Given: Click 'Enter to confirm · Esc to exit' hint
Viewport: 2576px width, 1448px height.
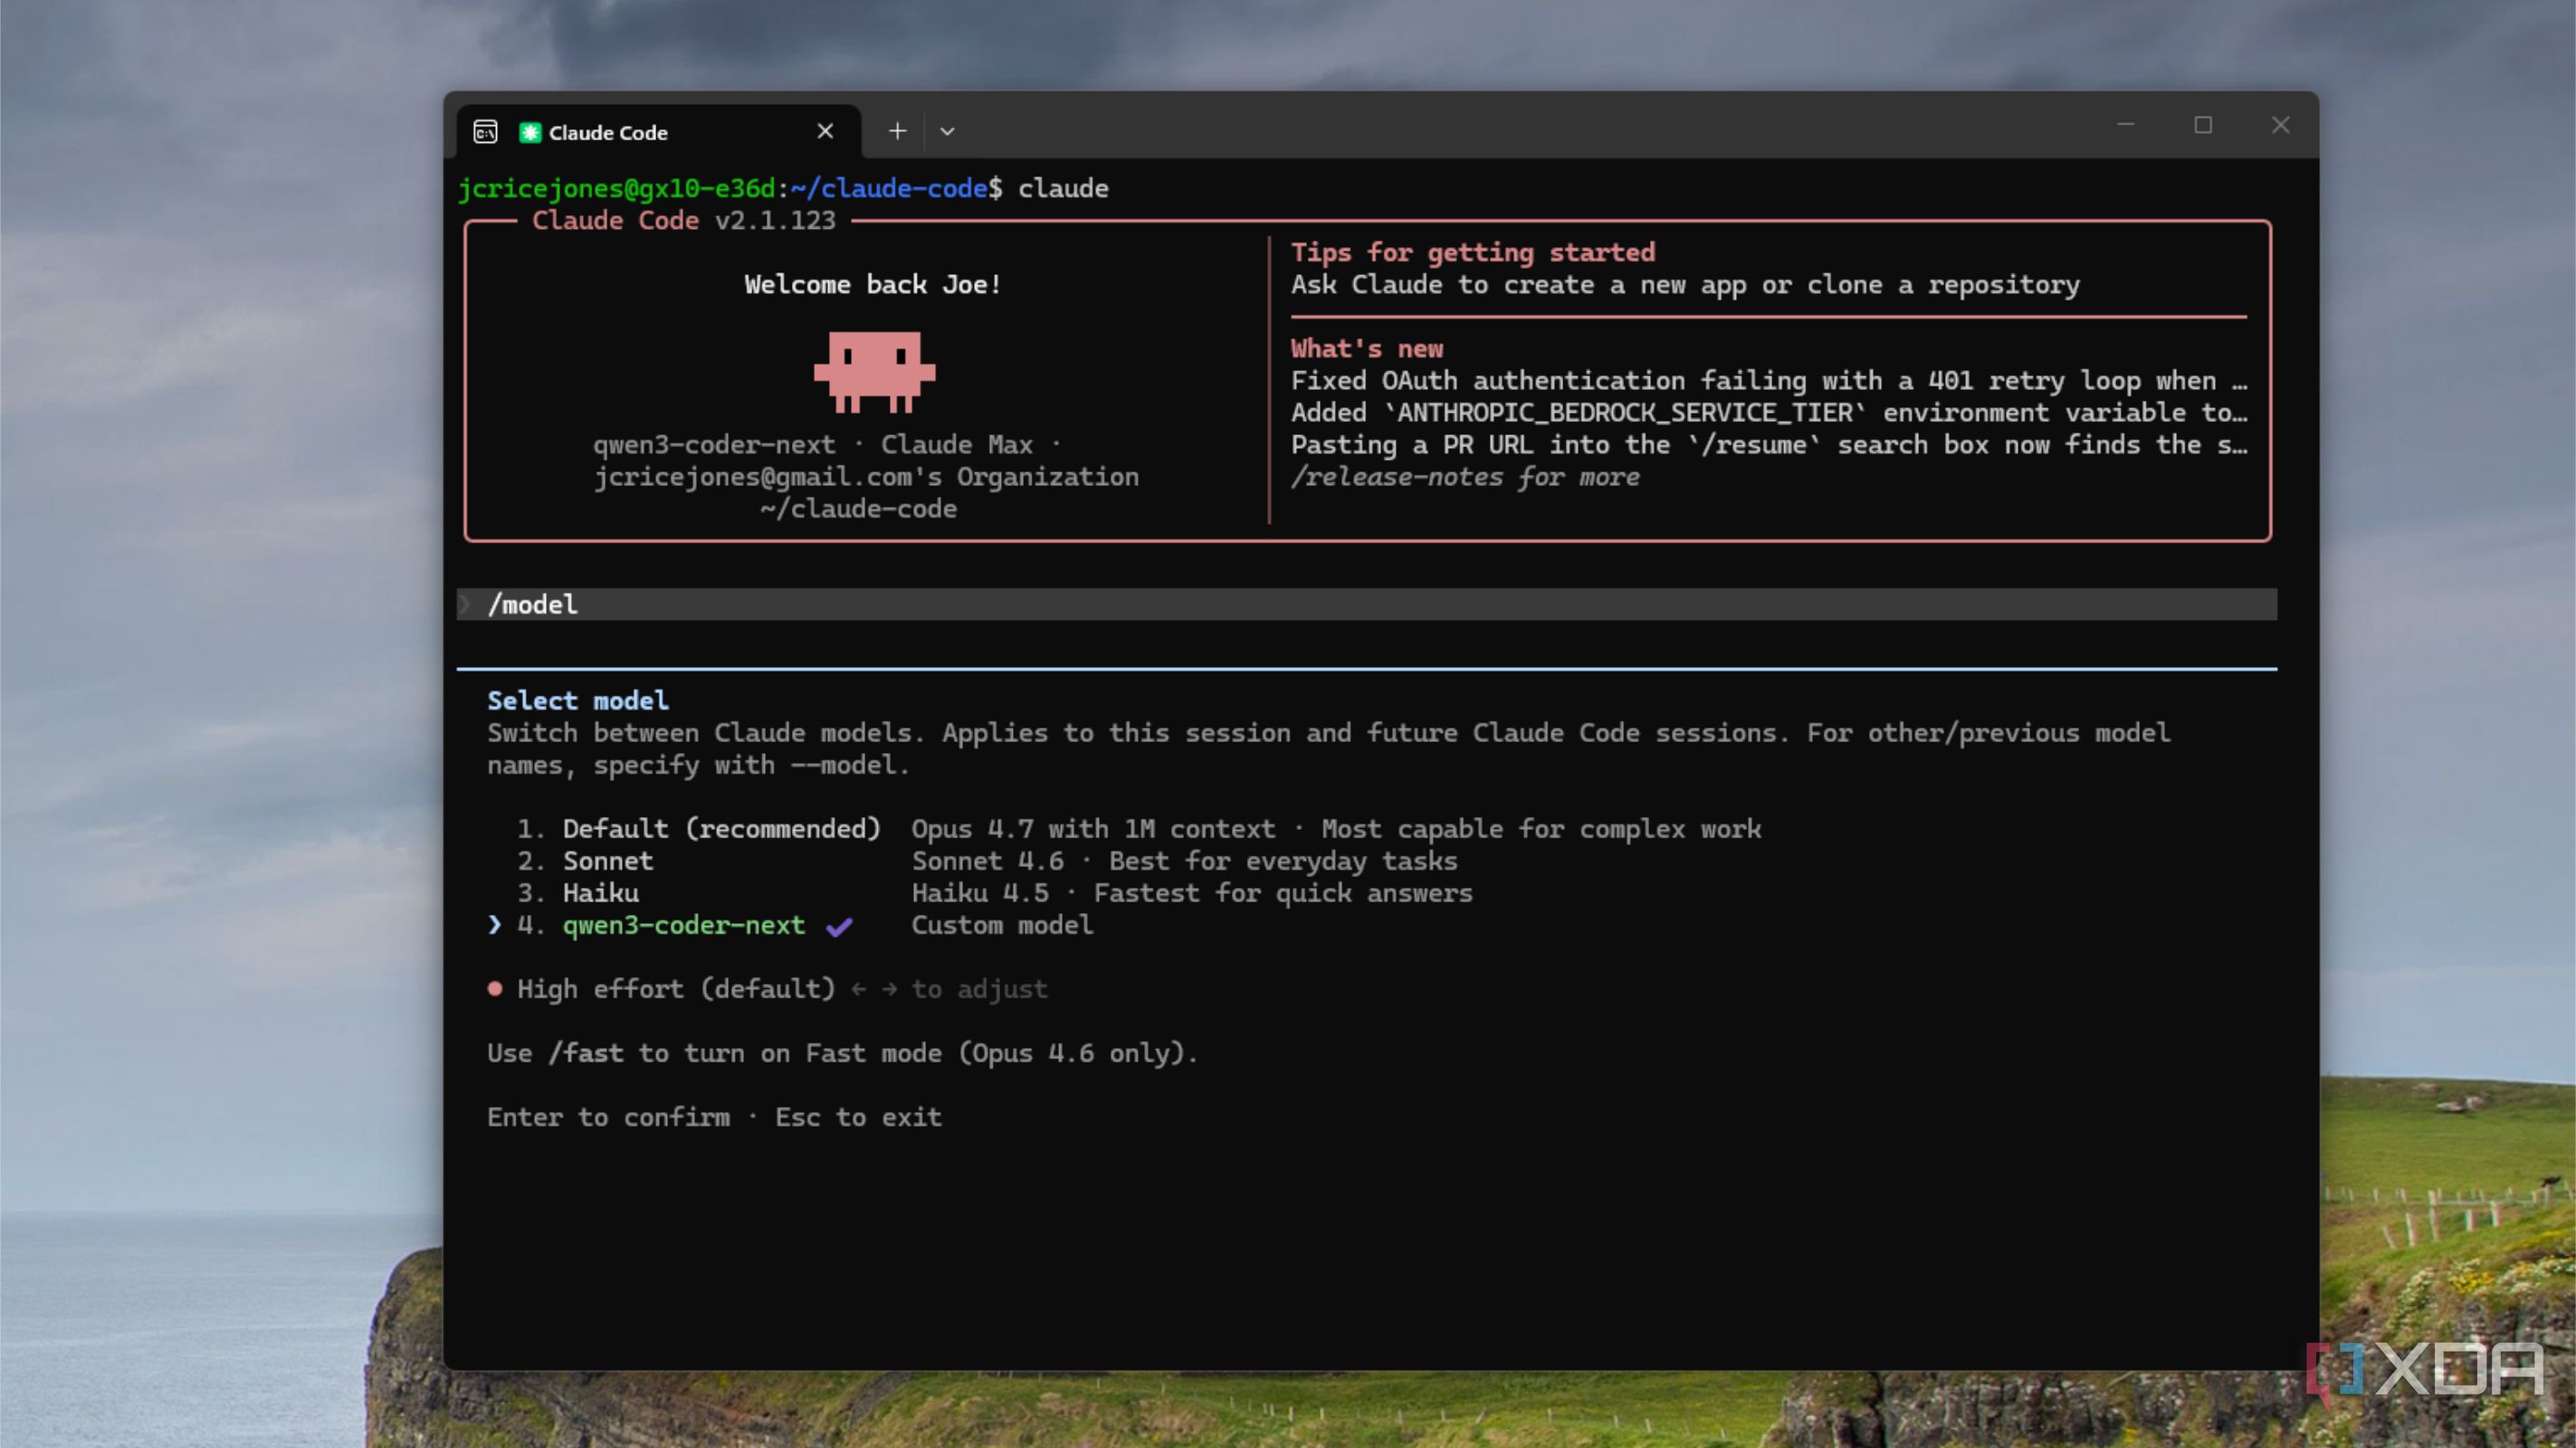Looking at the screenshot, I should click(714, 1117).
